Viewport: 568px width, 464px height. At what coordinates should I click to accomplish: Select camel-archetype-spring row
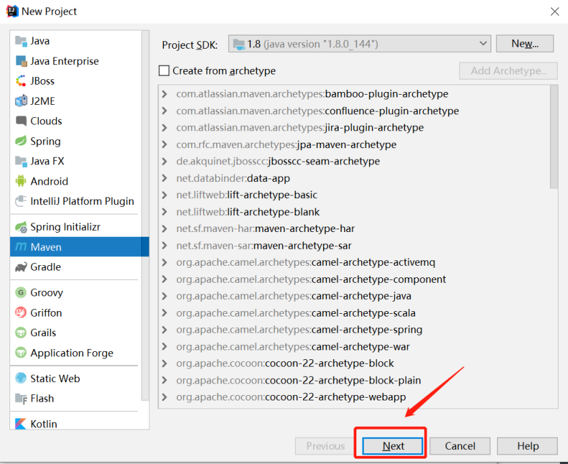point(354,329)
